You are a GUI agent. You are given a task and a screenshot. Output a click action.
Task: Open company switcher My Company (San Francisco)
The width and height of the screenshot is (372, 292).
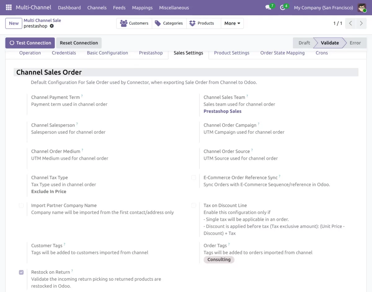[x=323, y=7]
